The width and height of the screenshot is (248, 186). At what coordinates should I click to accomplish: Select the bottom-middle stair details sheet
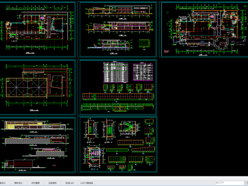117,144
